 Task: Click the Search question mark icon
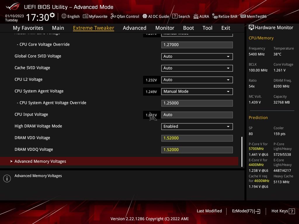(175, 16)
